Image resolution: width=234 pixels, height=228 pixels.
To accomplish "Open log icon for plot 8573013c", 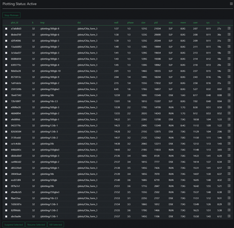I will click(229, 77).
